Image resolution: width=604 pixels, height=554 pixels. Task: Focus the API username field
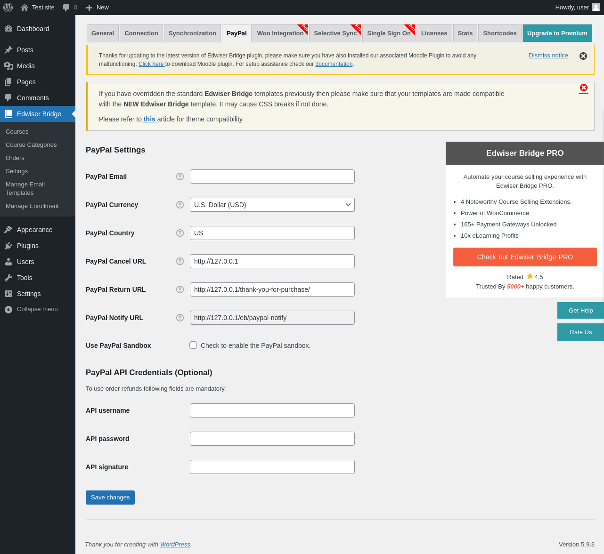[x=272, y=410]
